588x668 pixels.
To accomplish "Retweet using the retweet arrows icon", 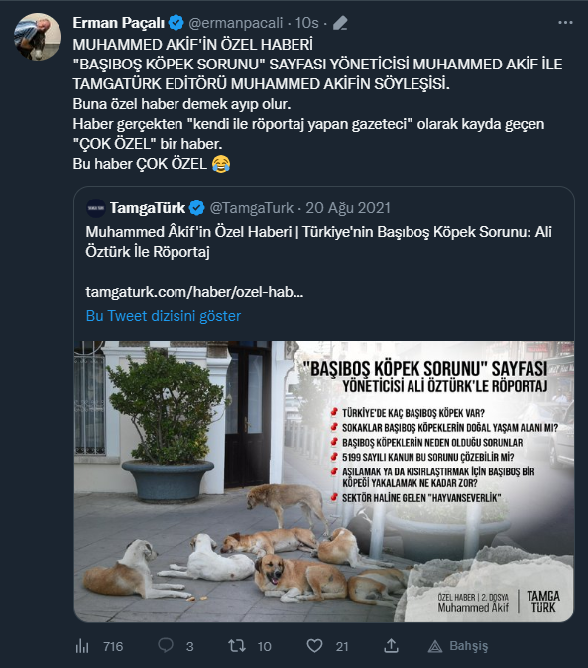I will (x=237, y=646).
